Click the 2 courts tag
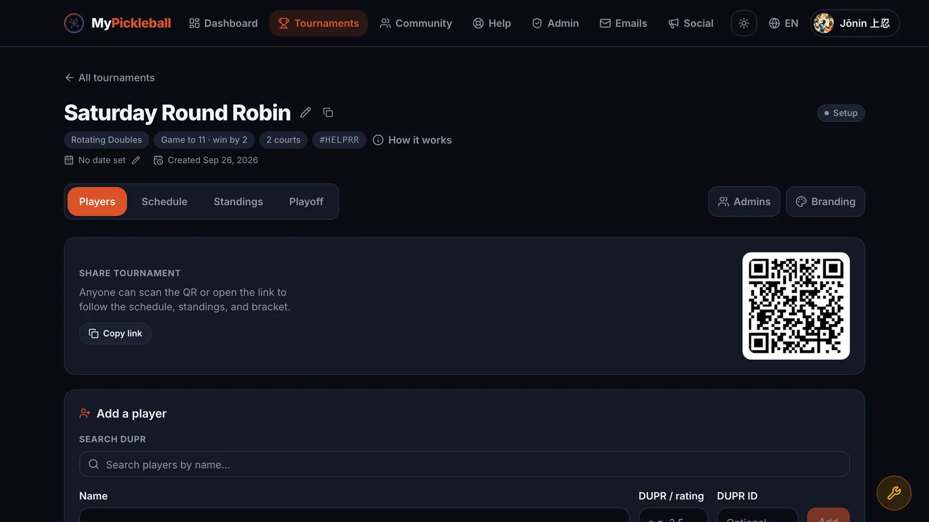Image resolution: width=929 pixels, height=522 pixels. click(283, 140)
